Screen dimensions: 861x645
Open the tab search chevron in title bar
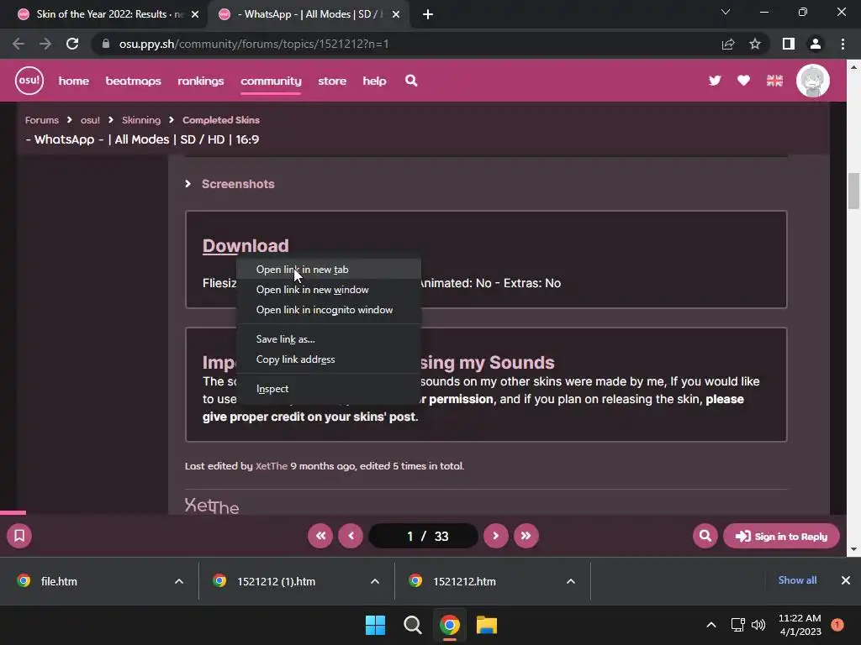click(726, 12)
